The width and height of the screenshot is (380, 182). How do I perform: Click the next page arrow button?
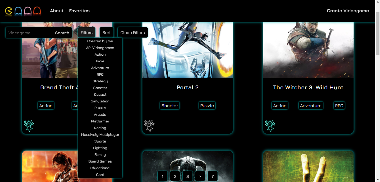click(200, 176)
